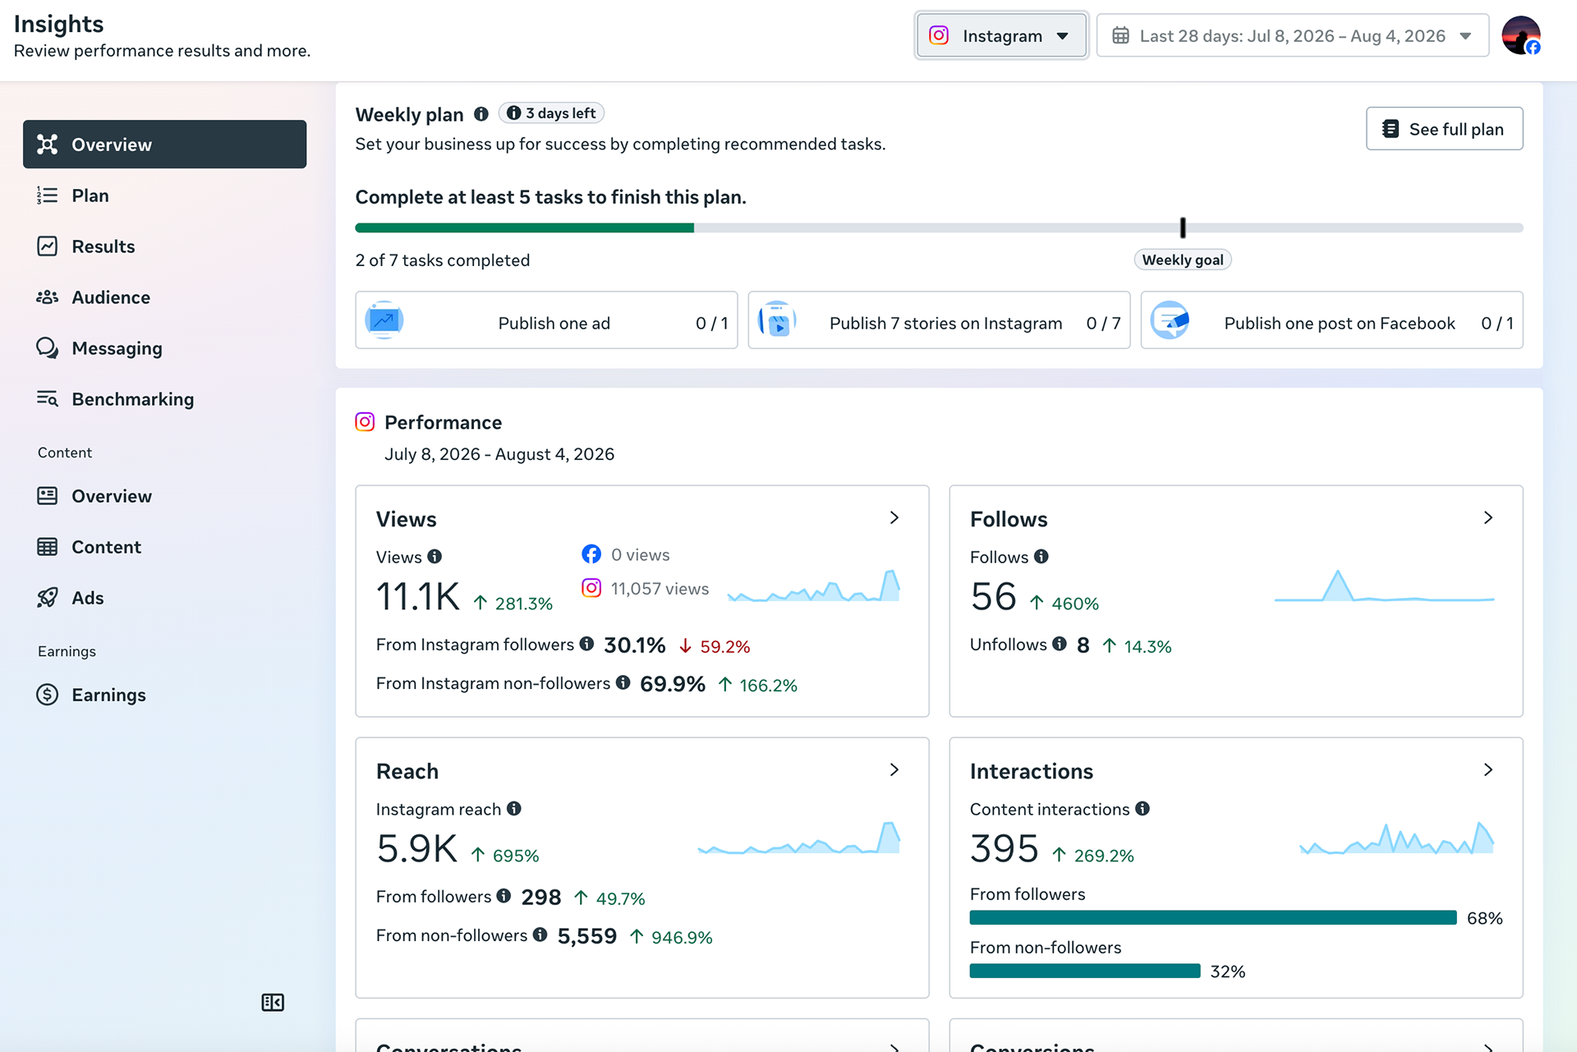Click the profile avatar picture
This screenshot has width=1577, height=1052.
click(1520, 35)
